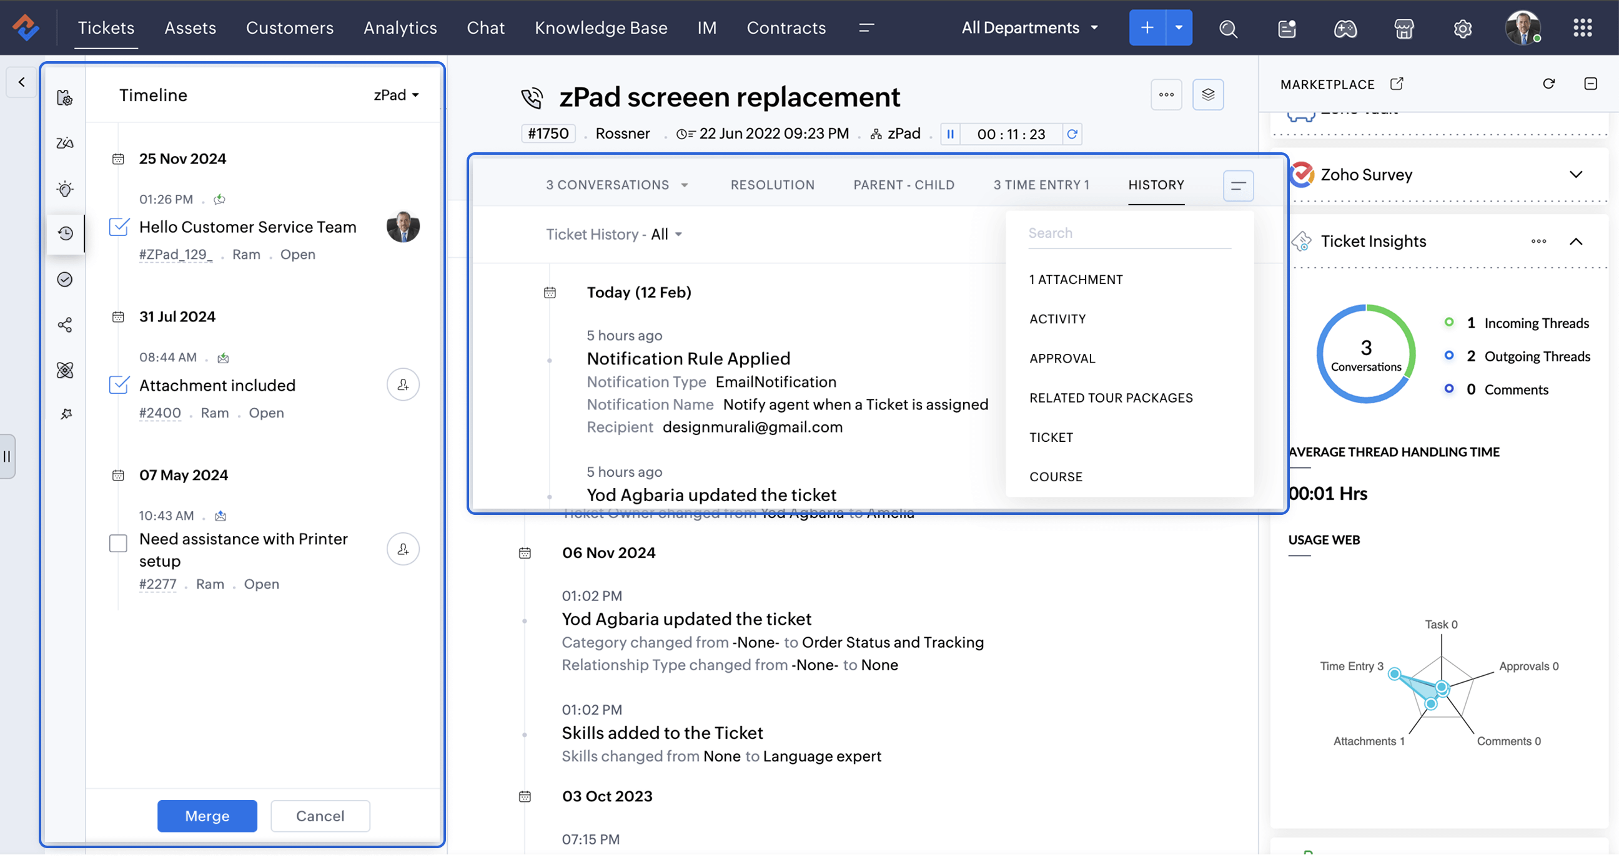This screenshot has width=1619, height=860.
Task: Open setup gear icon in top bar
Action: (x=1462, y=28)
